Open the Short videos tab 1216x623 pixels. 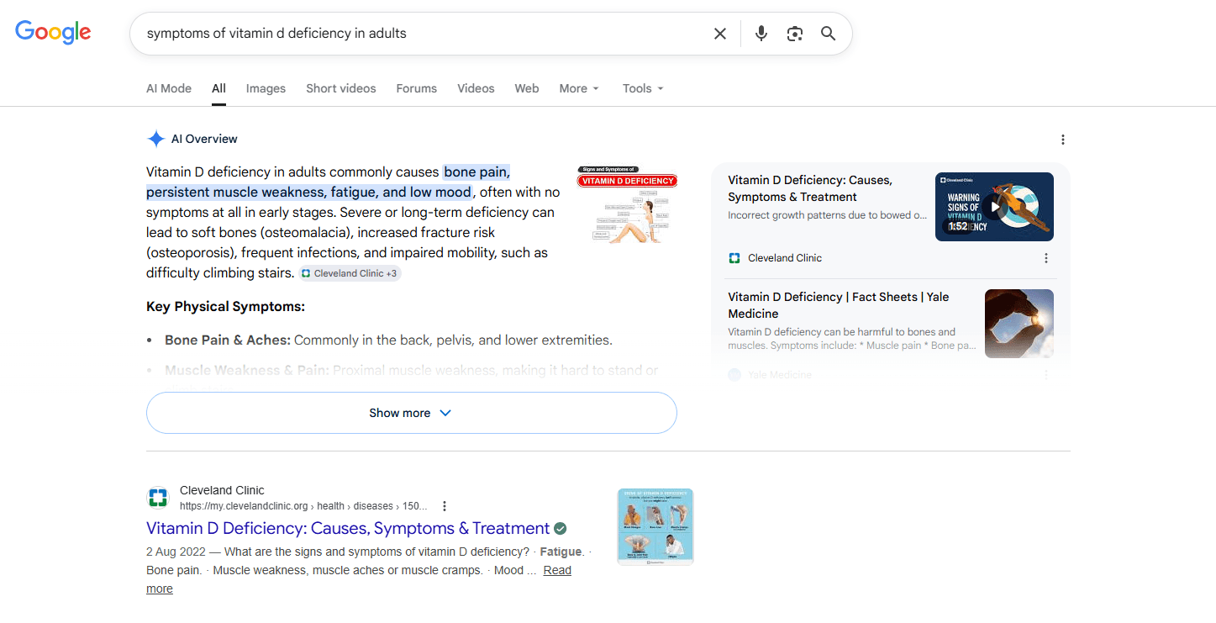(x=341, y=88)
